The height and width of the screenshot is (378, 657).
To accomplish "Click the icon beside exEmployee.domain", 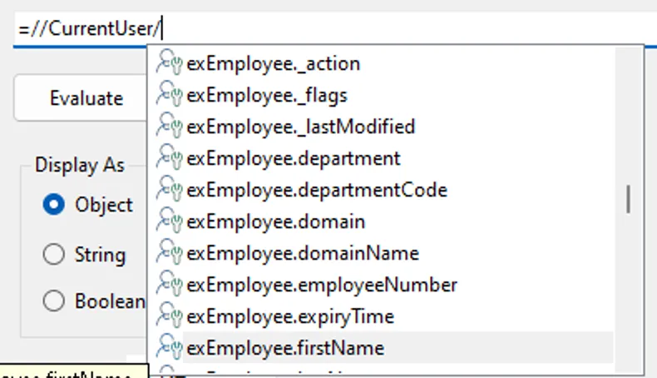I will [170, 221].
